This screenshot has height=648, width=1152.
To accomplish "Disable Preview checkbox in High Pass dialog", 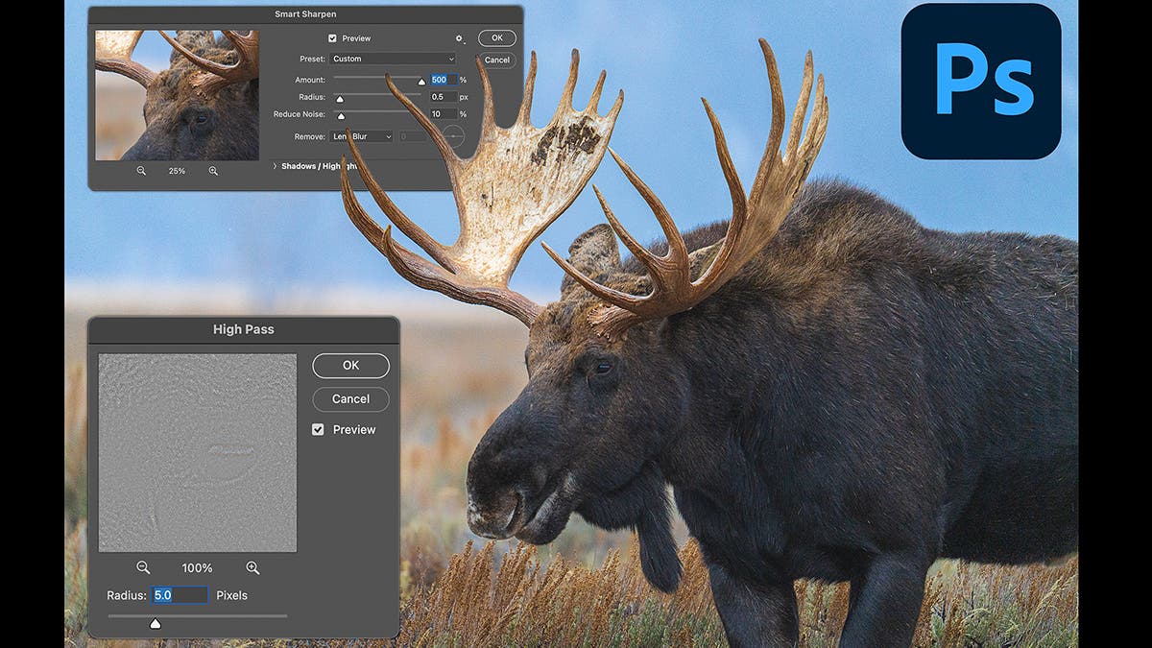I will point(319,430).
